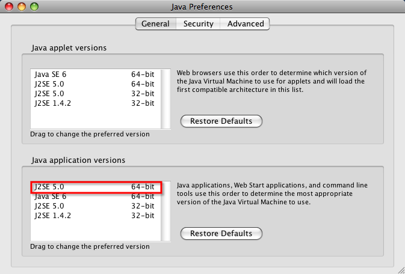
Task: Zoom window with the green button
Action: point(34,7)
